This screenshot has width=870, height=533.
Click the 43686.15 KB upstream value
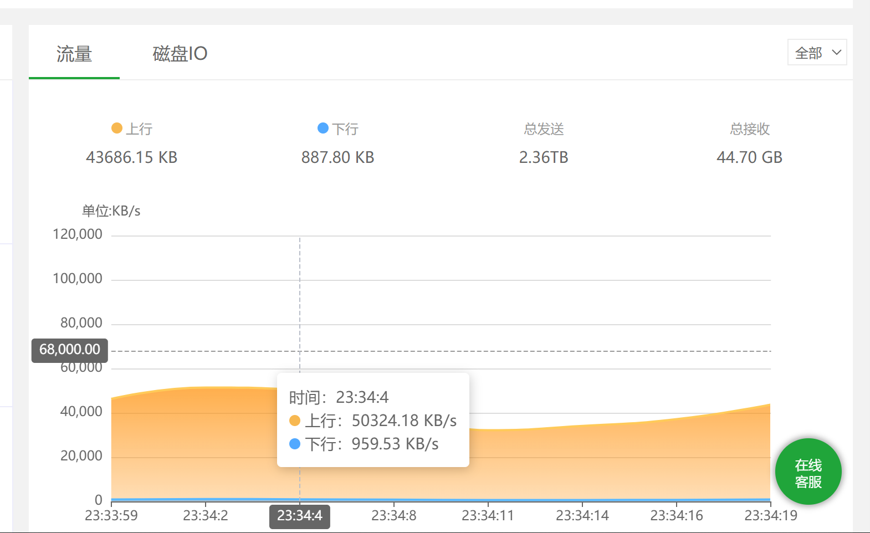coord(132,157)
